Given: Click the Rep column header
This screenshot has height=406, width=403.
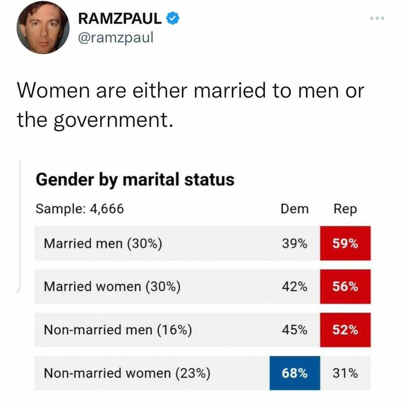Looking at the screenshot, I should tap(345, 209).
